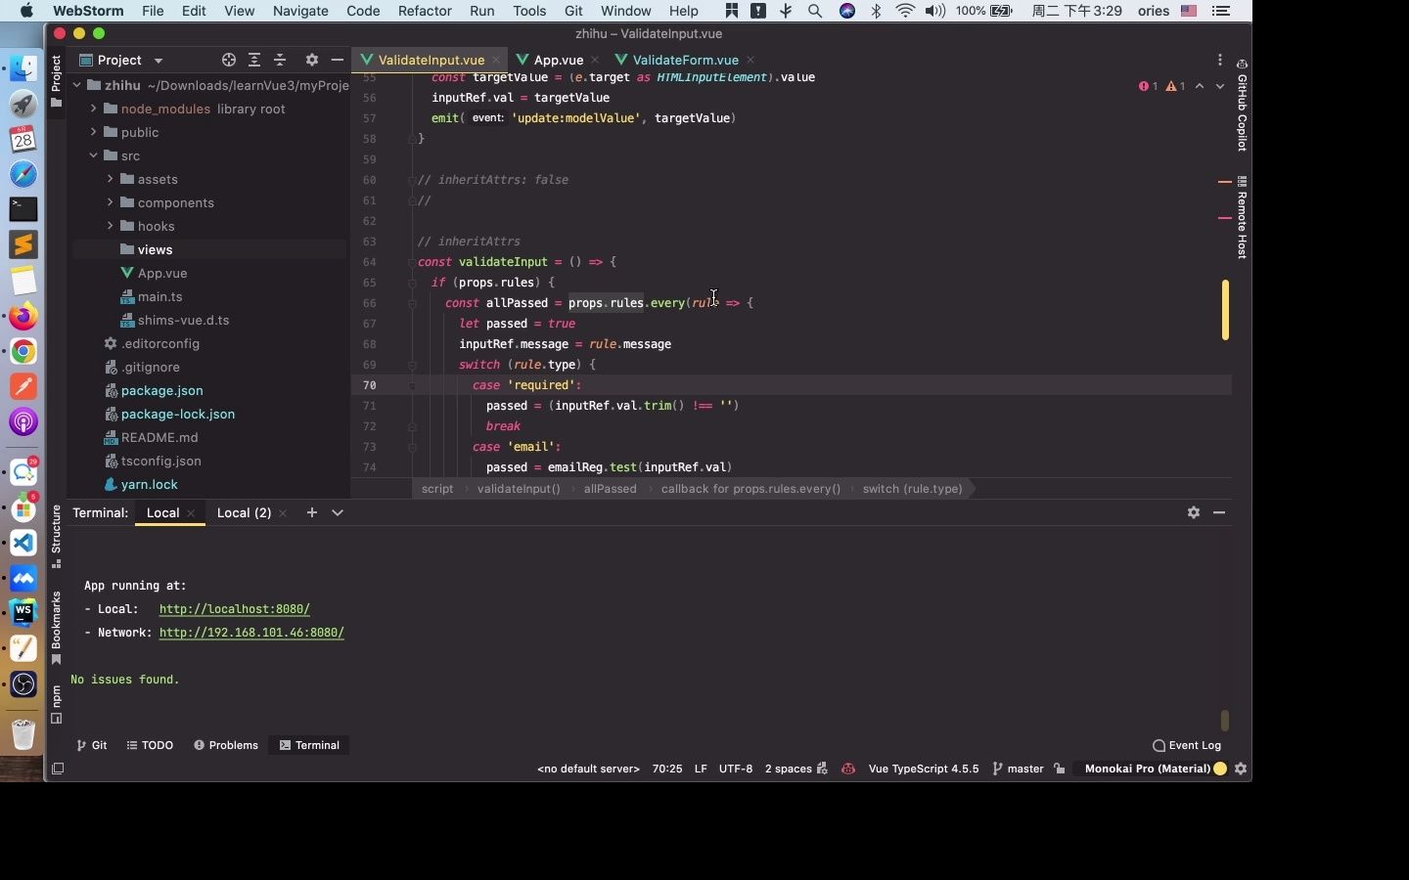Open Material theme settings gear in status bar
Viewport: 1409px width, 880px height.
[1241, 769]
